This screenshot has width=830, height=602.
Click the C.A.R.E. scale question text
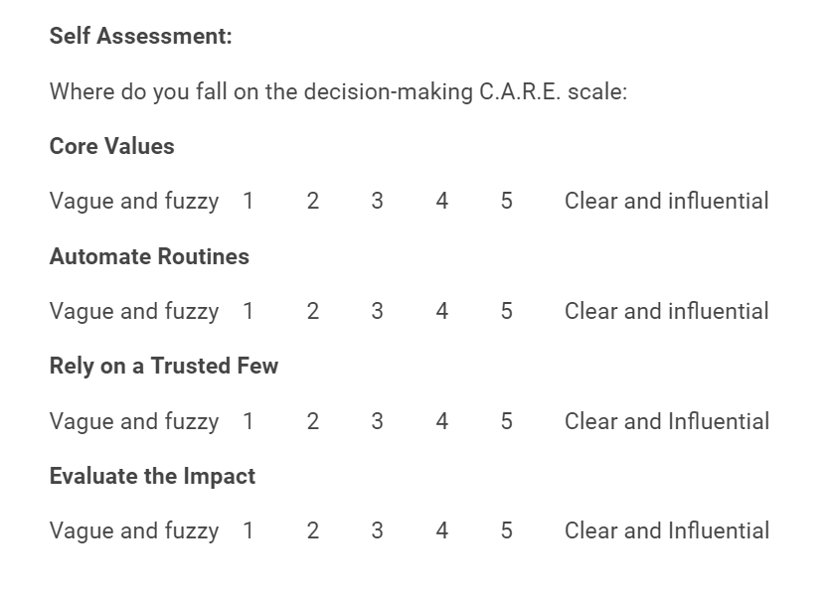(338, 92)
